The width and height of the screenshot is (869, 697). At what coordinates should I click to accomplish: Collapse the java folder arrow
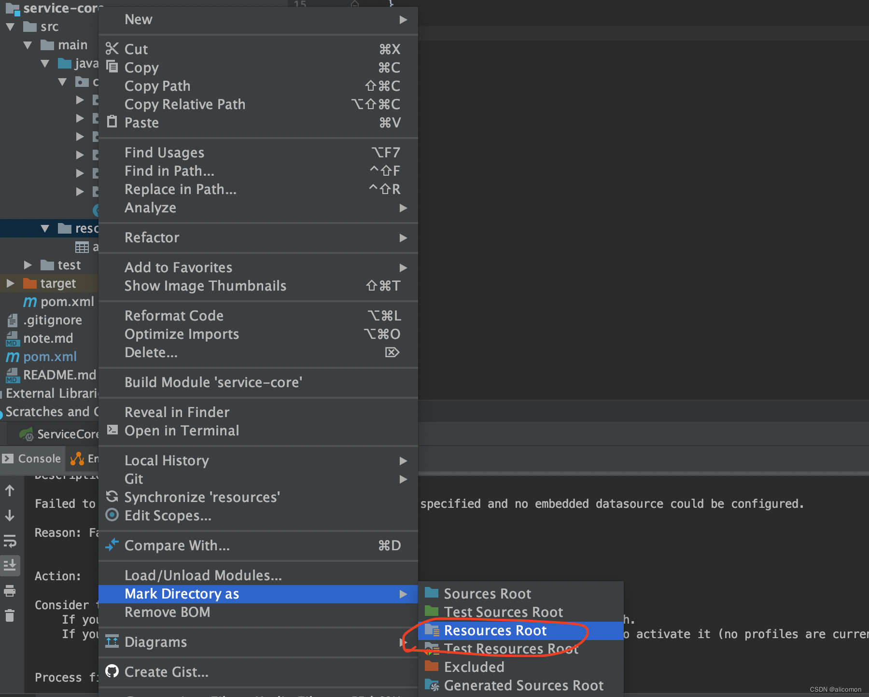(x=45, y=64)
